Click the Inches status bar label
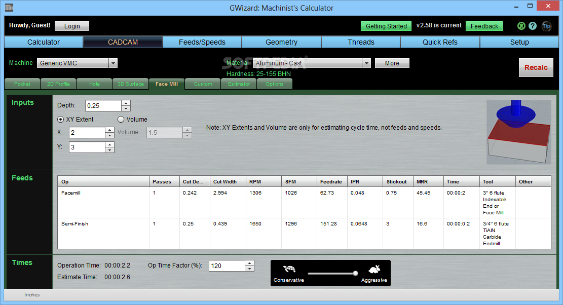The image size is (563, 305). pos(32,294)
